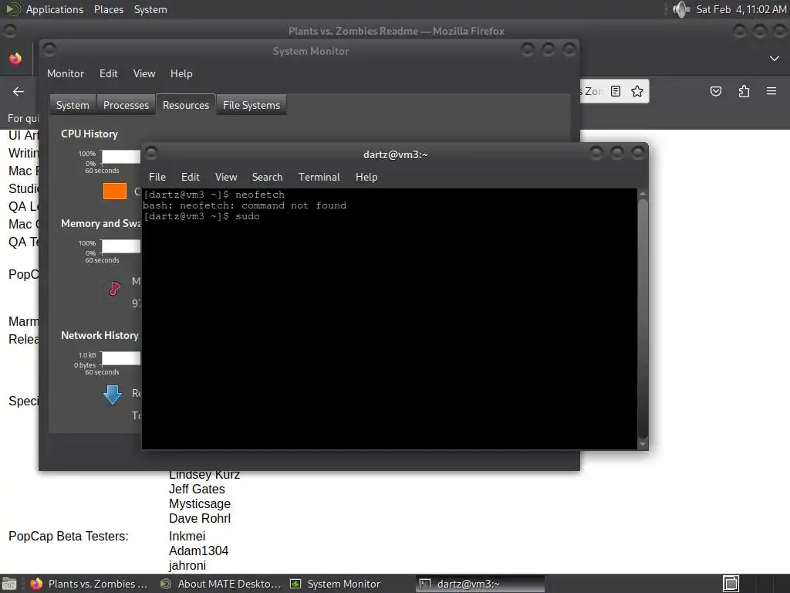Switch to Processes tab in System Monitor
Screen dimensions: 790x593
pos(126,105)
